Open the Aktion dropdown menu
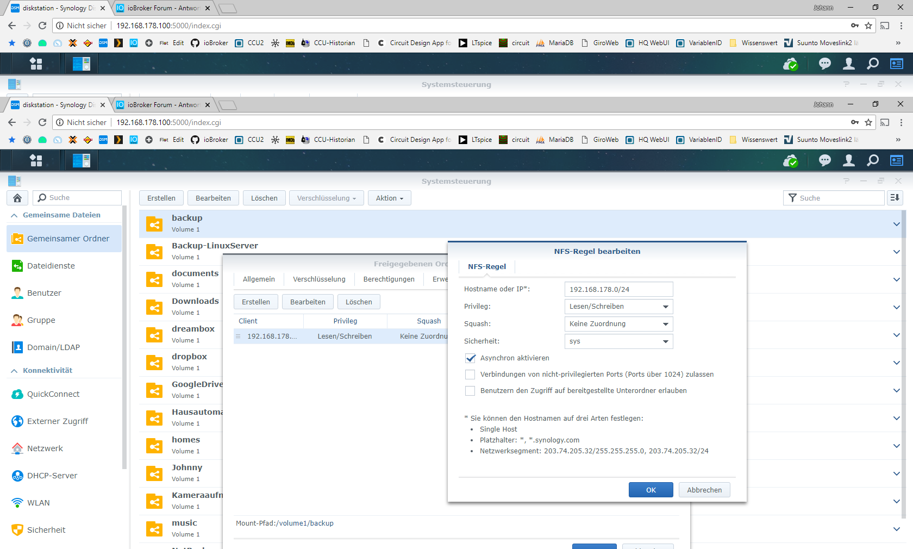This screenshot has width=913, height=549. [389, 198]
